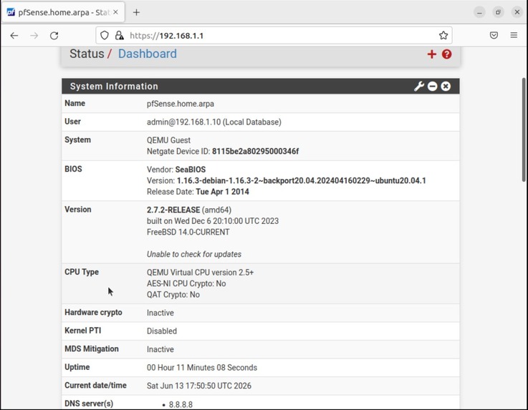Click the 2.7.2-RELEASE version text
528x410 pixels.
pos(173,210)
